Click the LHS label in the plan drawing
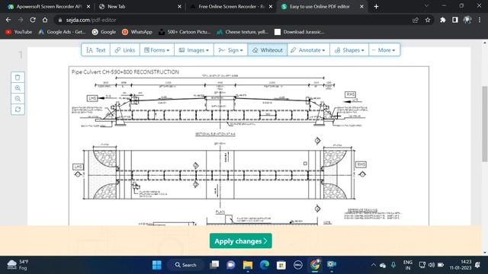 (78, 167)
